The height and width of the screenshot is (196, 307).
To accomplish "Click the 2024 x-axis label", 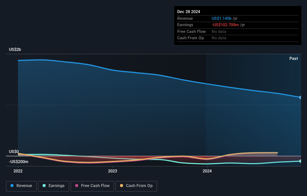I will tap(207, 171).
